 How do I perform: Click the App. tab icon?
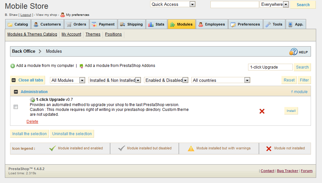pyautogui.click(x=290, y=25)
